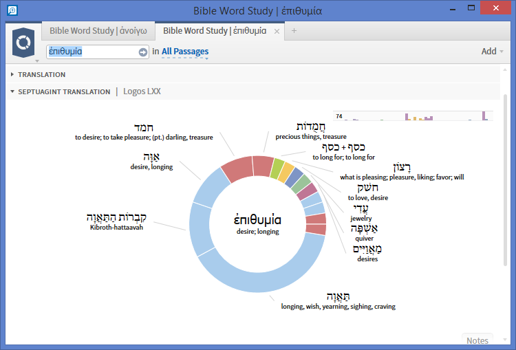Select the yellow-orange ring segment
The height and width of the screenshot is (350, 516).
286,172
